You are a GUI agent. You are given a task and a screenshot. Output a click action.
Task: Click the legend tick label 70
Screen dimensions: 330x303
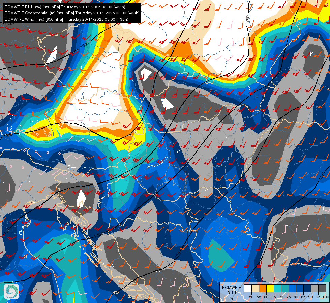(x=281, y=297)
